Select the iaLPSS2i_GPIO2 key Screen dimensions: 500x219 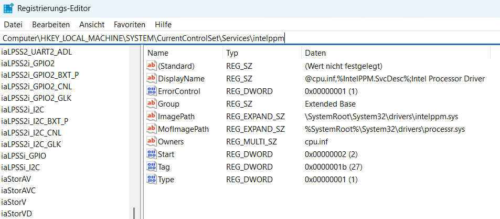pos(28,64)
